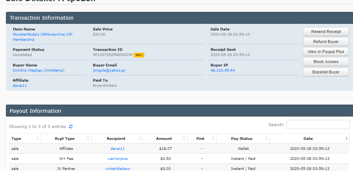The width and height of the screenshot is (353, 171).
Task: Click the Type column header
Action: (25, 138)
